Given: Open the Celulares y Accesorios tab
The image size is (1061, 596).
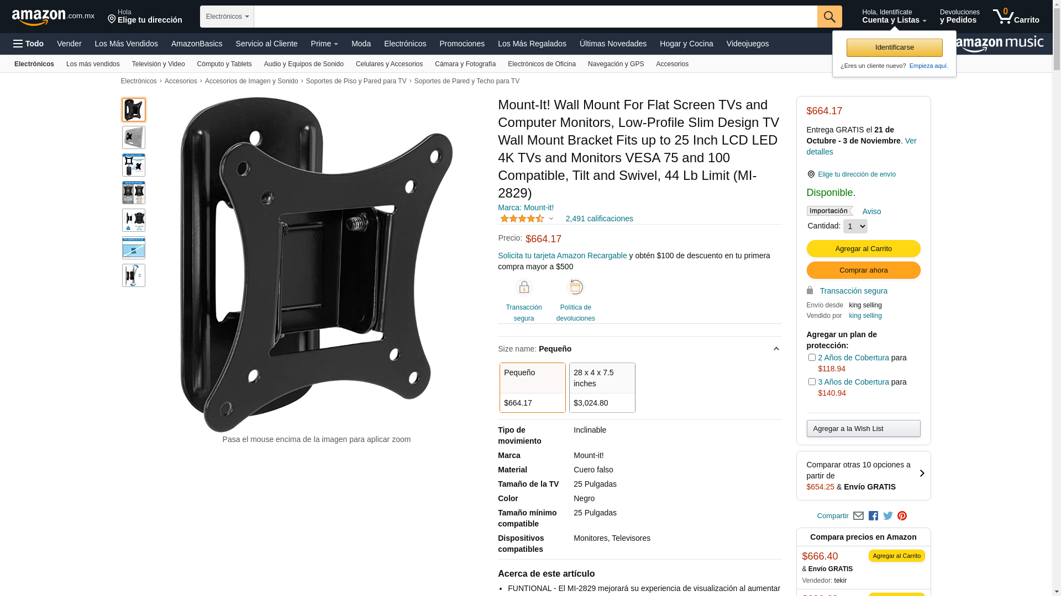Looking at the screenshot, I should (x=389, y=64).
